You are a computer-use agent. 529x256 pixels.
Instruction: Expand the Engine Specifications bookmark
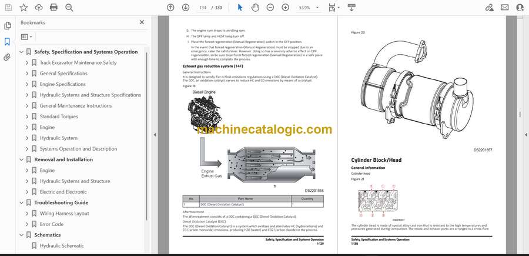point(27,84)
